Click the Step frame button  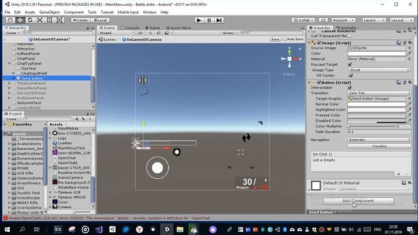pyautogui.click(x=219, y=20)
